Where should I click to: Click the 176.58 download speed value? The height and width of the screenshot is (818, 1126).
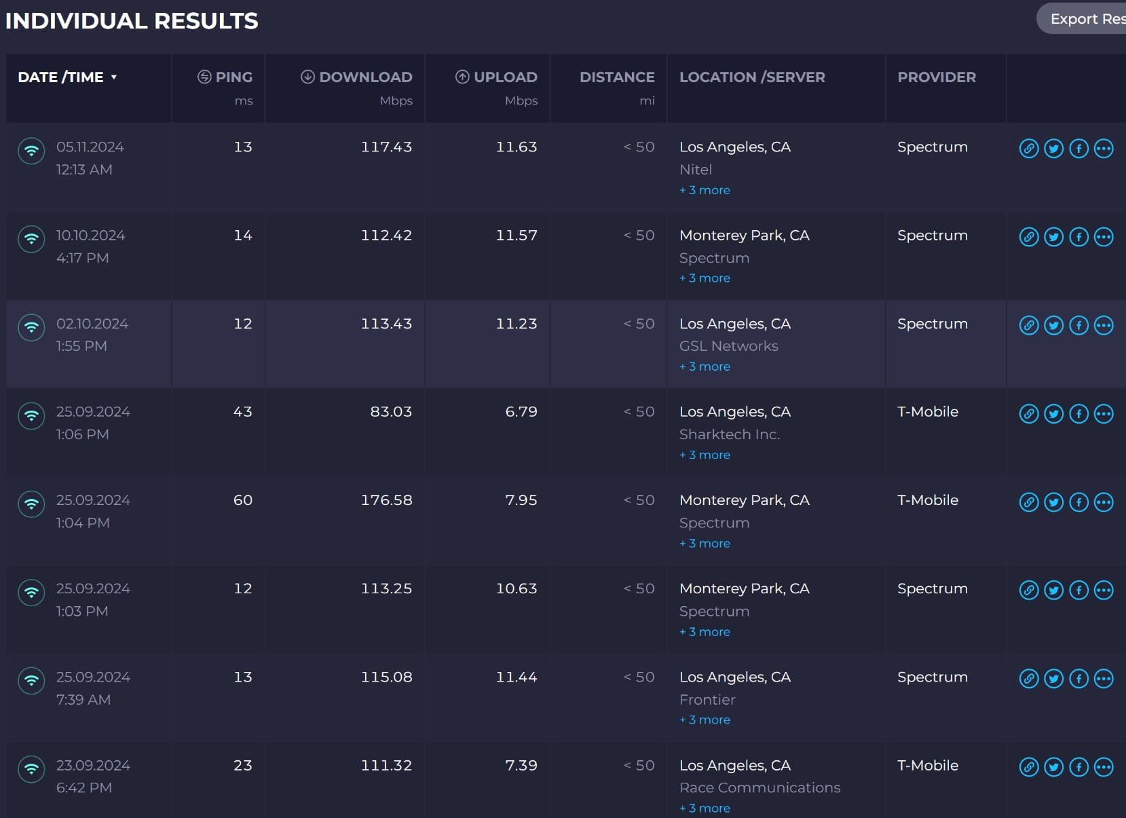[x=386, y=500]
